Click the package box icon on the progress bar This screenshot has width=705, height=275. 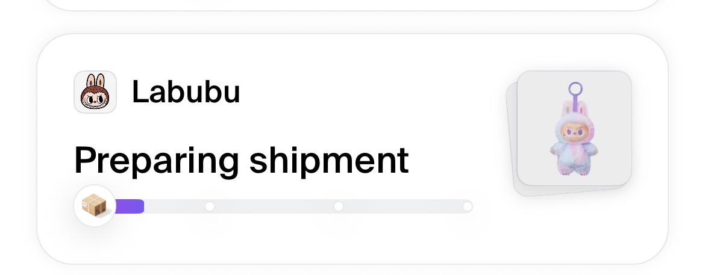95,206
